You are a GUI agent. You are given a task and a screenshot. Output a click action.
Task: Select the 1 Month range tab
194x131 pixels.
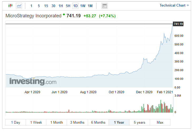point(57,122)
